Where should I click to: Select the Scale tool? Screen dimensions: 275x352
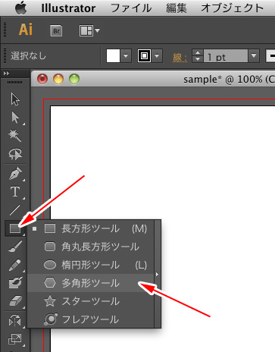point(15,339)
